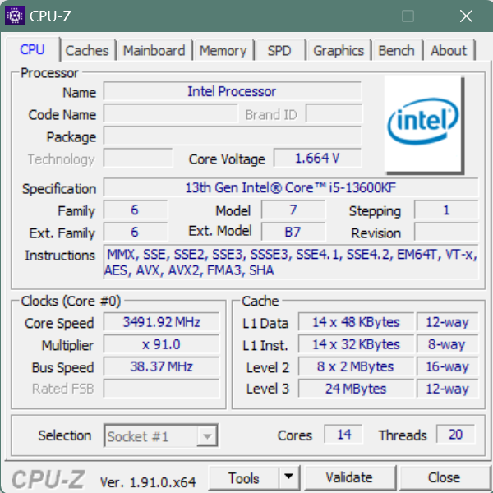Click the Threads value 20
Viewport: 493px width, 493px height.
[455, 435]
